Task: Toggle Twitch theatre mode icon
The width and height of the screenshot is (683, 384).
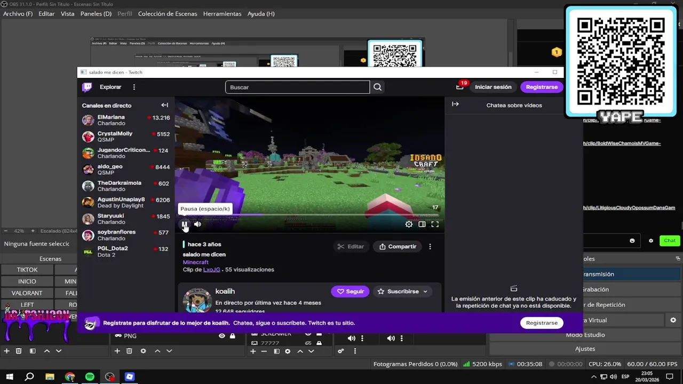Action: click(422, 225)
